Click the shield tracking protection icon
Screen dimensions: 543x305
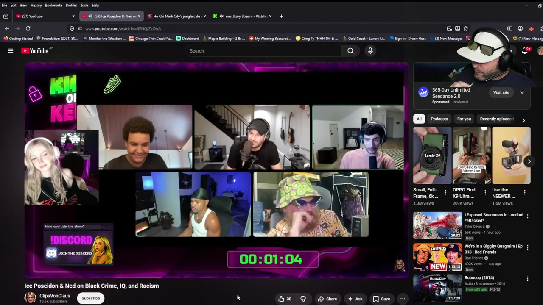point(72,28)
